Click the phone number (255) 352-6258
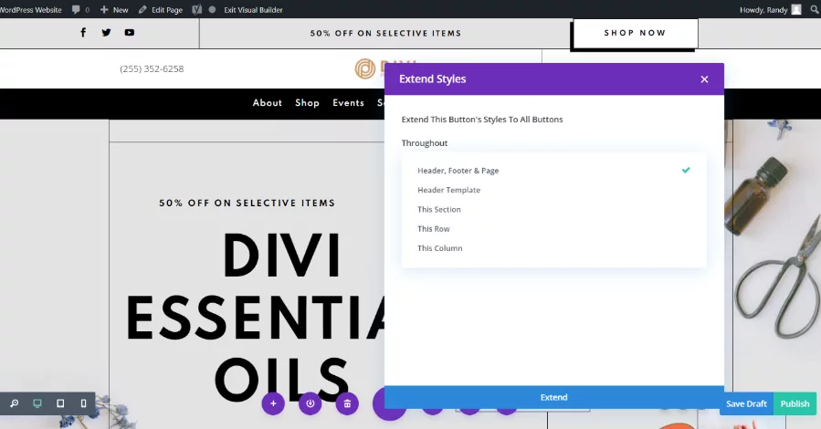Image resolution: width=821 pixels, height=429 pixels. [x=152, y=68]
